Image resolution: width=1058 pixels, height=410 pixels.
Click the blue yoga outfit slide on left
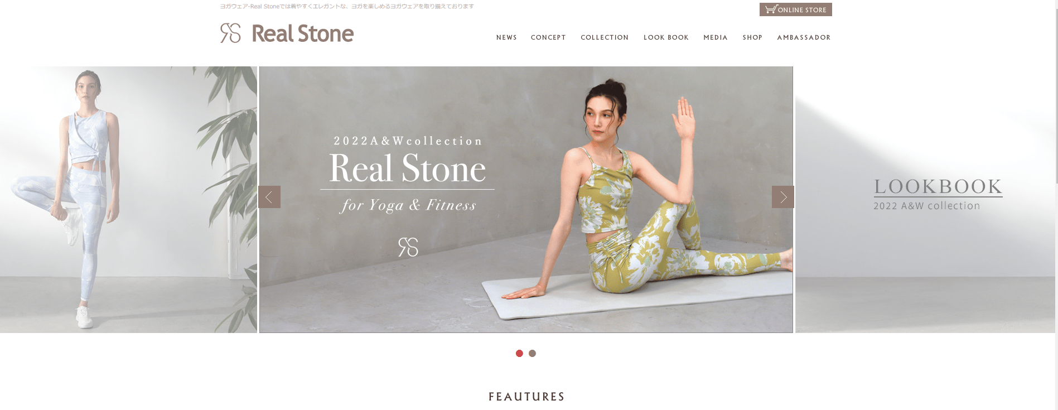(128, 200)
